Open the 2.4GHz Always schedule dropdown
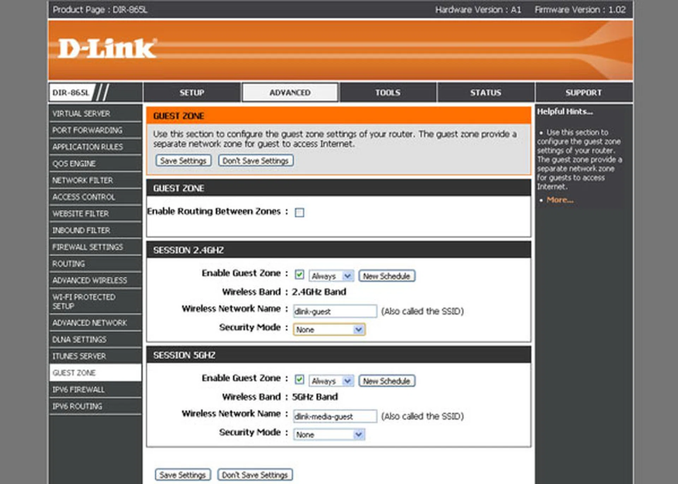This screenshot has height=484, width=678. click(331, 276)
